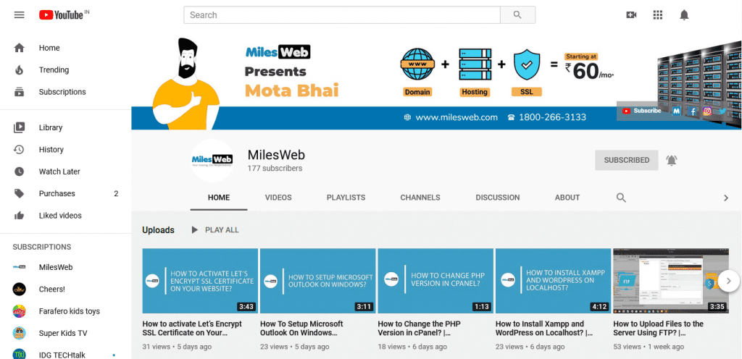The image size is (742, 359).
Task: Click the Watch Later clock icon
Action: click(x=19, y=172)
